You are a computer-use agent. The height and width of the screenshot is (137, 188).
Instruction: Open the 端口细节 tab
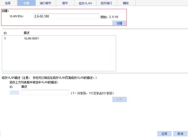(46, 3)
